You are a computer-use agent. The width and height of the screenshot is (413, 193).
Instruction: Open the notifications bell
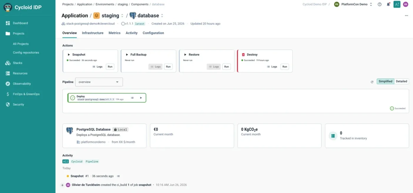[x=388, y=4]
